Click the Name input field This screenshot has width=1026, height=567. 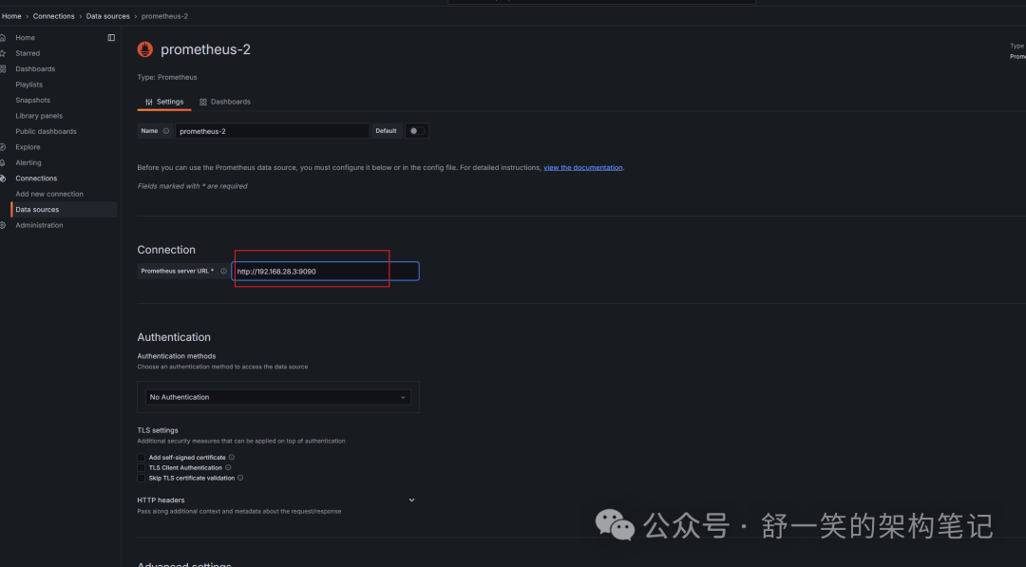(x=273, y=131)
